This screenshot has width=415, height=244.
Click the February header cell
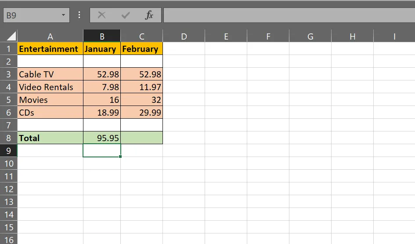click(141, 49)
